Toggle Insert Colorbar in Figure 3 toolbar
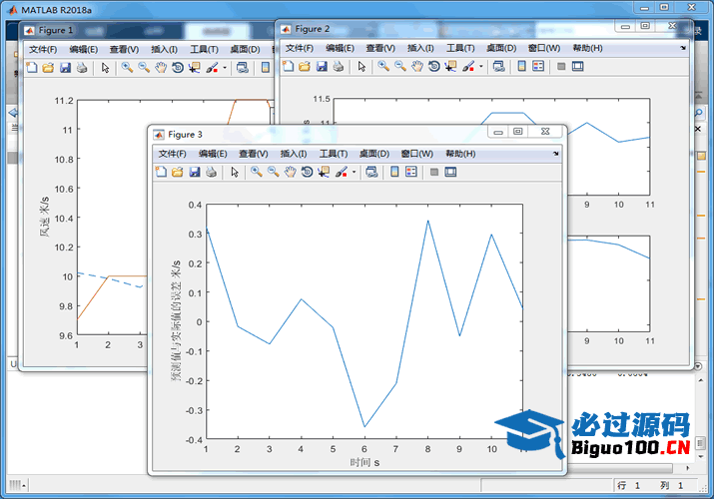This screenshot has height=499, width=714. click(x=394, y=172)
